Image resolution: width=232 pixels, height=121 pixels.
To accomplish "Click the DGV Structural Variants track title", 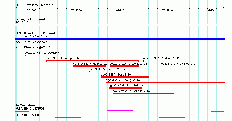I will 36,33.
